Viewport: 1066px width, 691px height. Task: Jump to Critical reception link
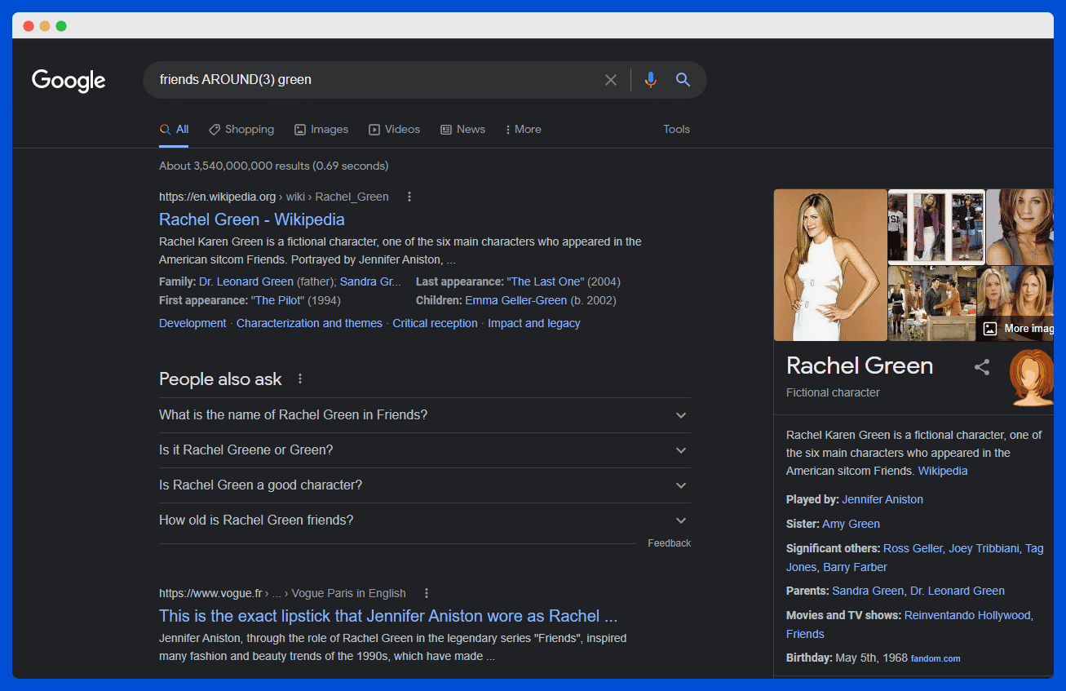point(435,323)
